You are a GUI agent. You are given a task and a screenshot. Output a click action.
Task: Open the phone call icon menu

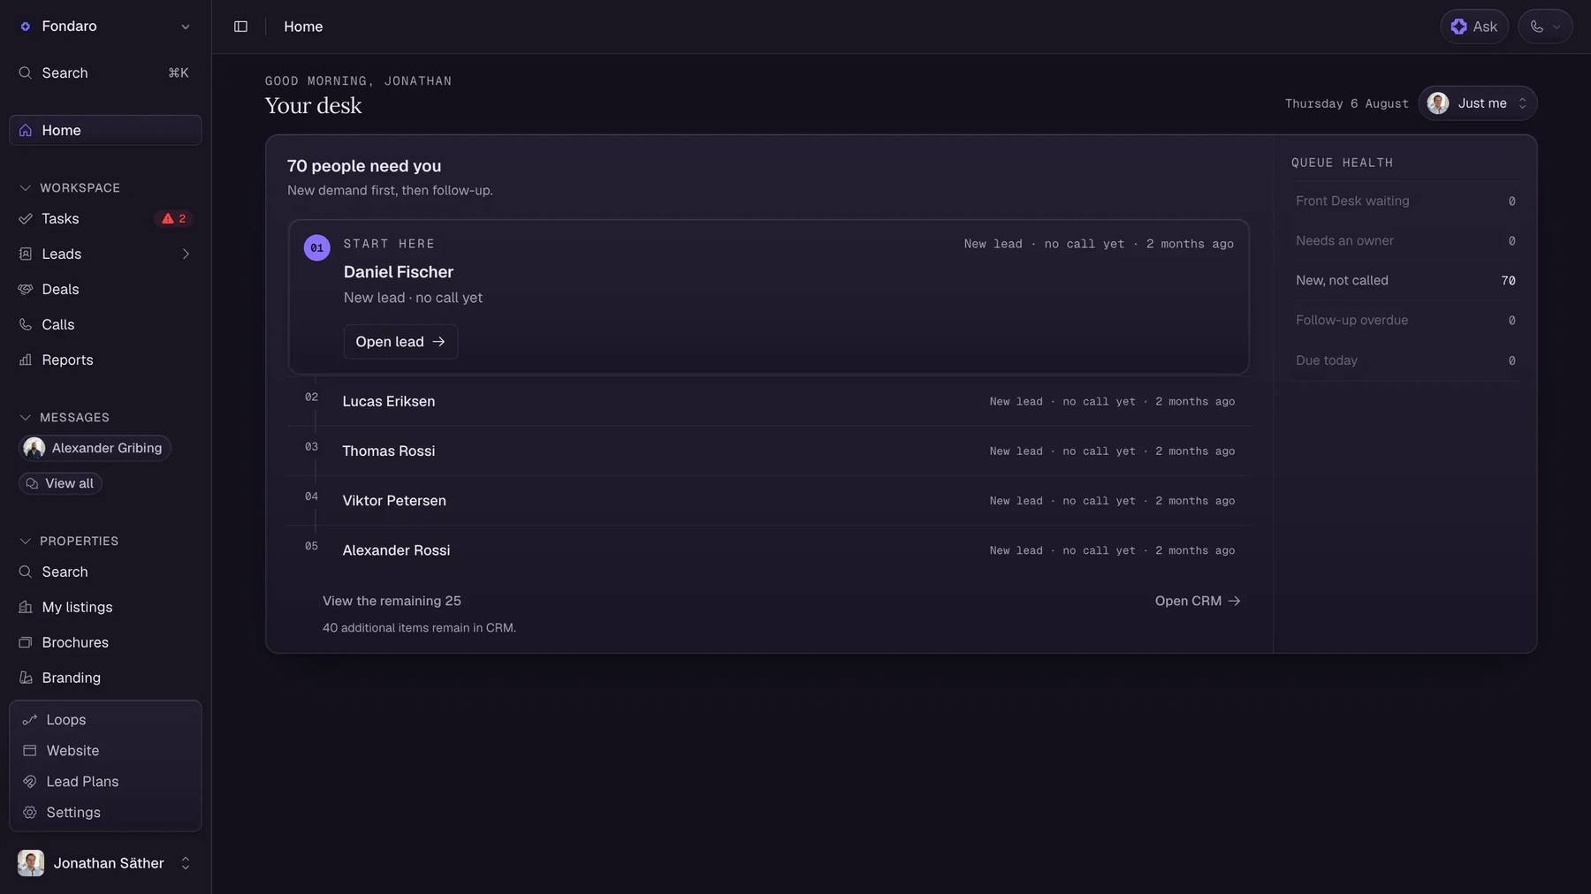tap(1545, 27)
